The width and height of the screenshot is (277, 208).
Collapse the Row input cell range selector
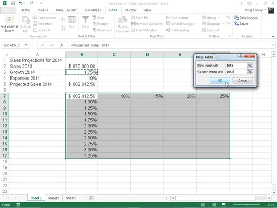pyautogui.click(x=250, y=66)
